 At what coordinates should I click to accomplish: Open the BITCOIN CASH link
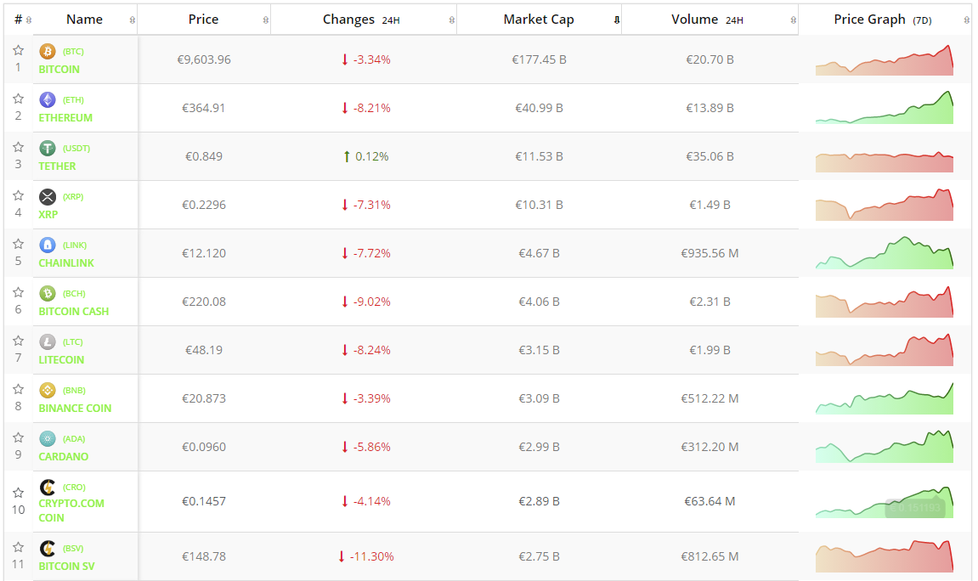[x=74, y=311]
